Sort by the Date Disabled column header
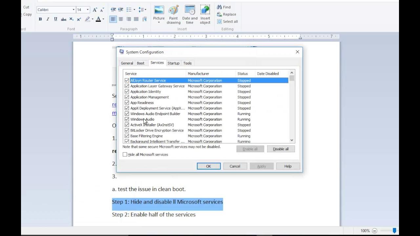The width and height of the screenshot is (420, 236). click(271, 74)
